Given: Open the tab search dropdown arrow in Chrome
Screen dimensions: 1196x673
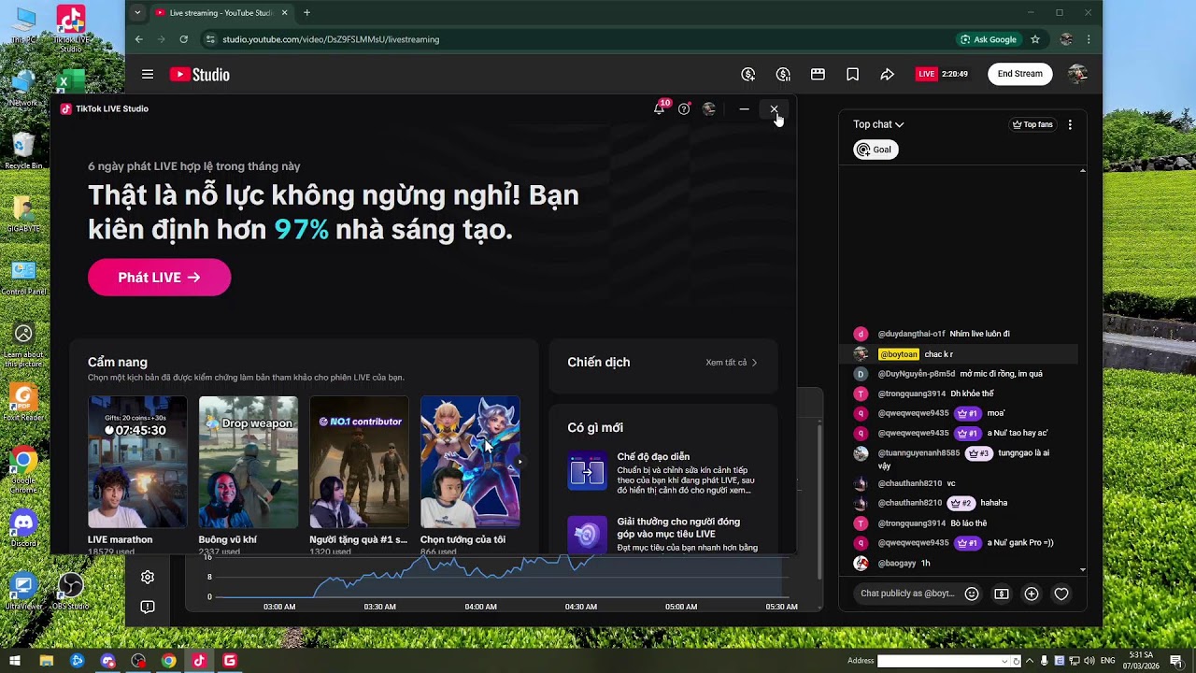Looking at the screenshot, I should pos(138,12).
